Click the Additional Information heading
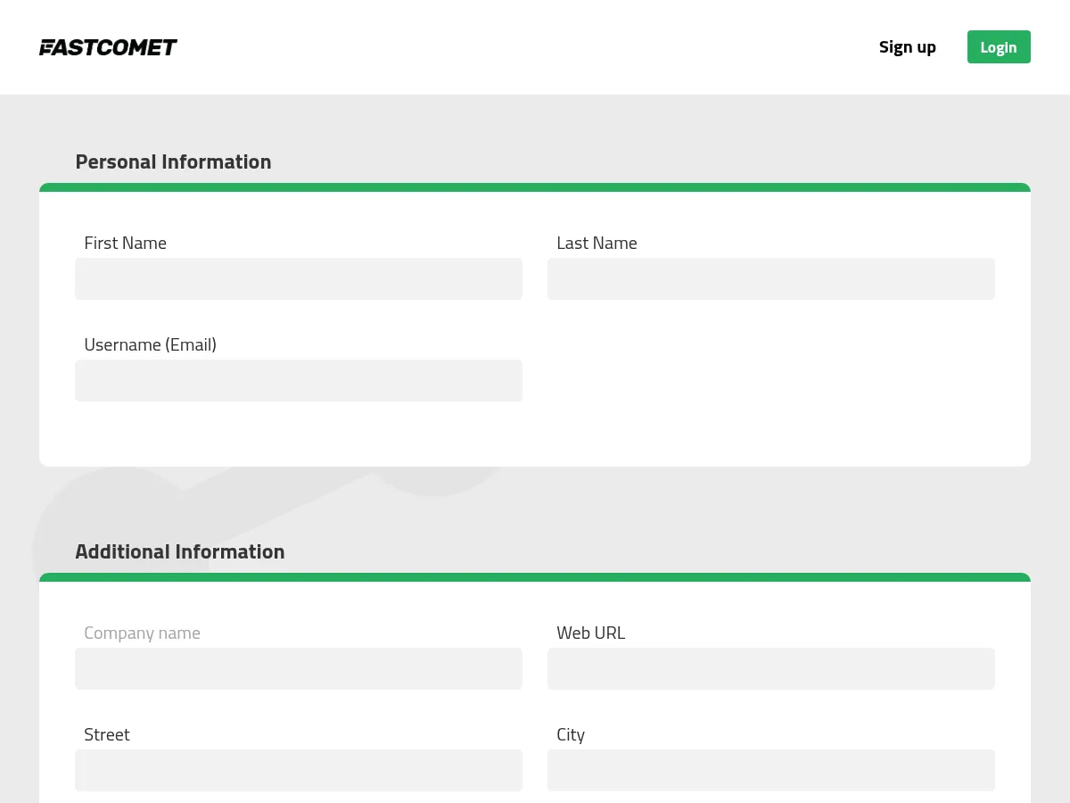This screenshot has height=803, width=1070. pyautogui.click(x=180, y=551)
